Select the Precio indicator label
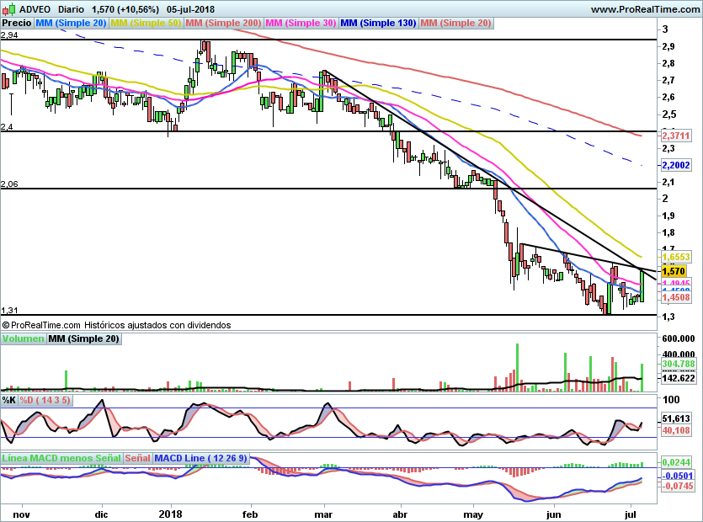The height and width of the screenshot is (522, 703). coord(17,23)
